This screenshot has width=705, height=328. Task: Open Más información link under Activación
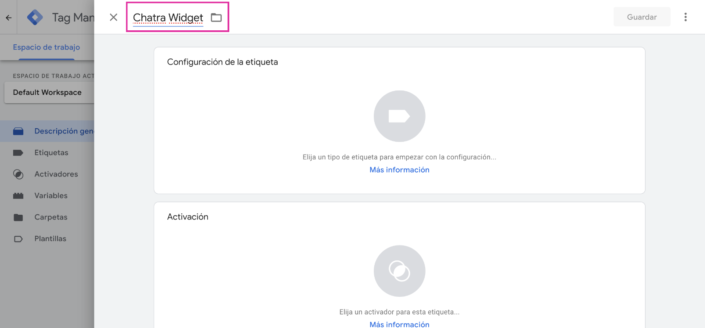pyautogui.click(x=399, y=324)
